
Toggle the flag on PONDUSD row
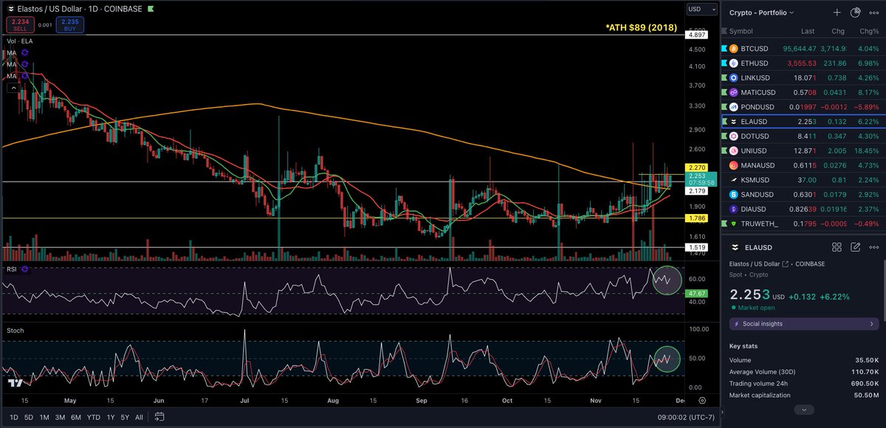(x=724, y=107)
